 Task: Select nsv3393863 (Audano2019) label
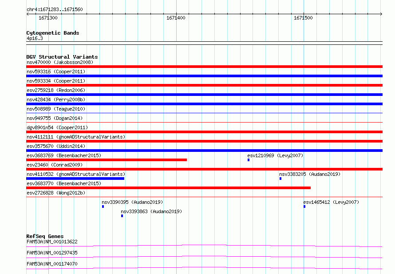point(151,211)
